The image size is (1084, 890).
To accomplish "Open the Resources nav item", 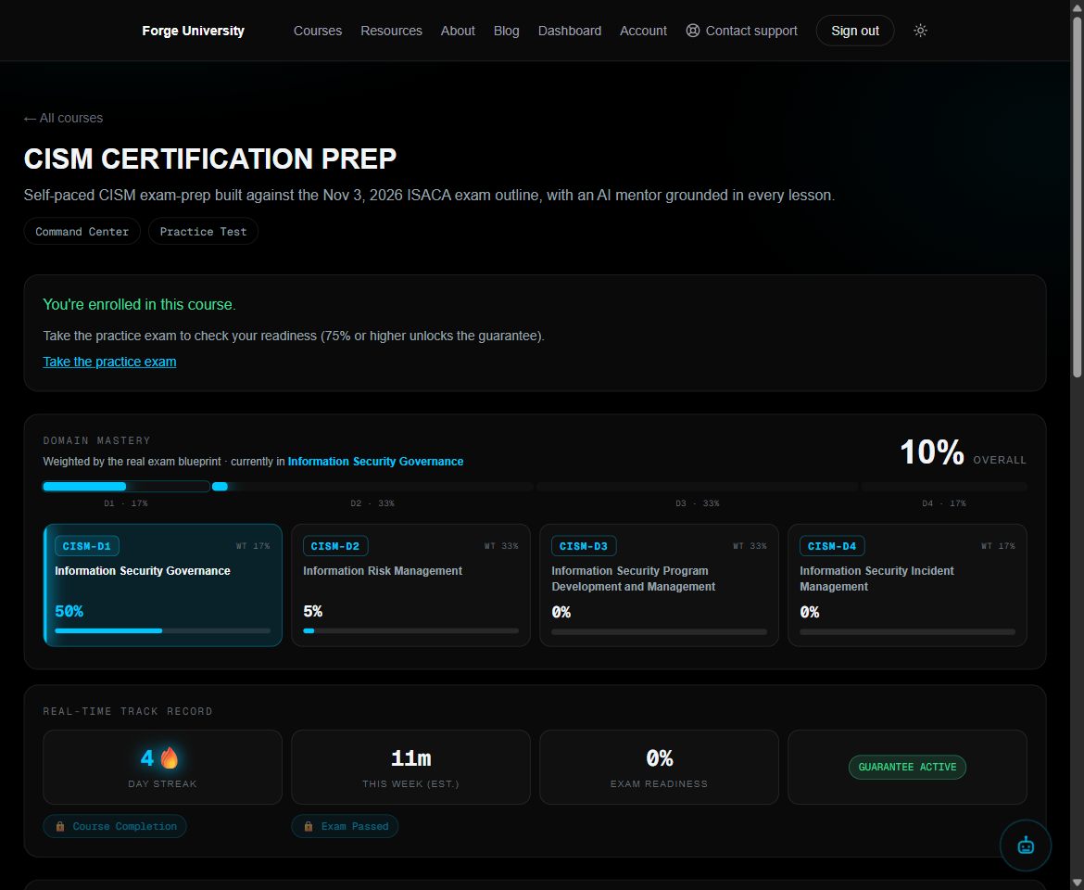I will pos(391,32).
